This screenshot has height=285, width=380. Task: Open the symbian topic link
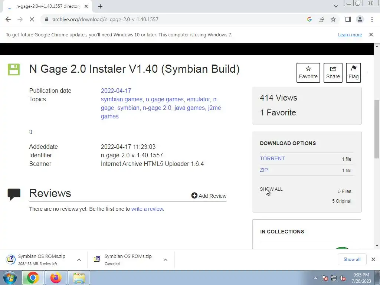(128, 108)
